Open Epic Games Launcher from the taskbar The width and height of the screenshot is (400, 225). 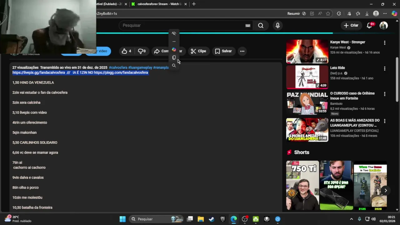(222, 219)
